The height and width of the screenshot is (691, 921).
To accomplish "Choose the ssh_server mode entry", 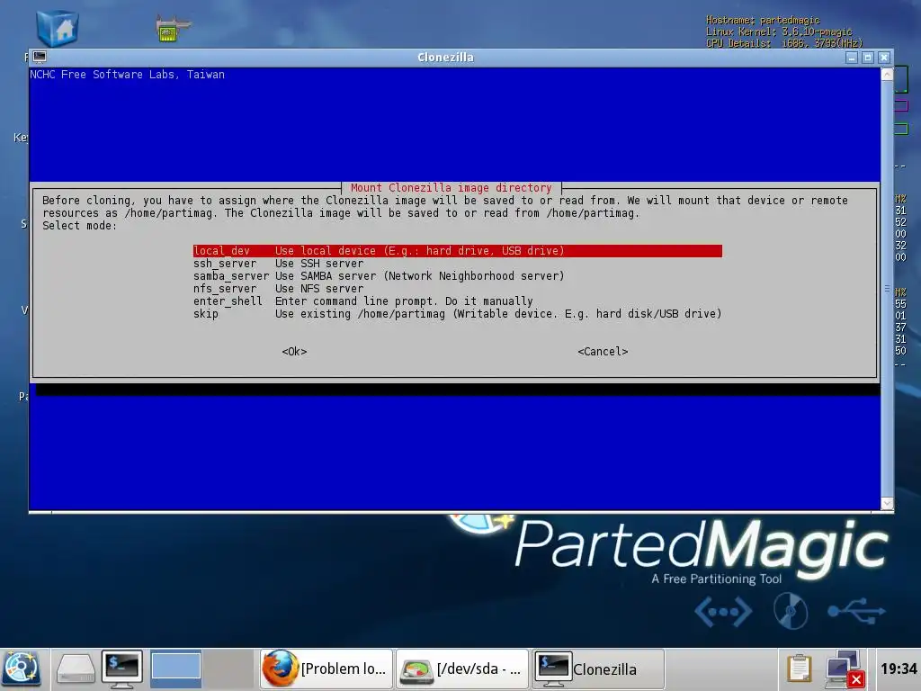I will pyautogui.click(x=279, y=264).
